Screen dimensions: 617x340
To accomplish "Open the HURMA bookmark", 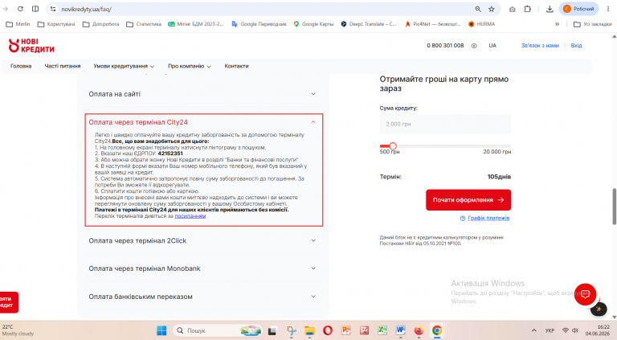I will [x=482, y=24].
